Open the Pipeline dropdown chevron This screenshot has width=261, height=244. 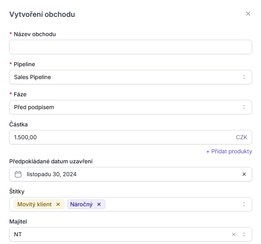(x=244, y=77)
